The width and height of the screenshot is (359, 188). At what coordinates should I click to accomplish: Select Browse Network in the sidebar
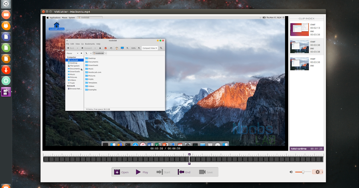74,89
